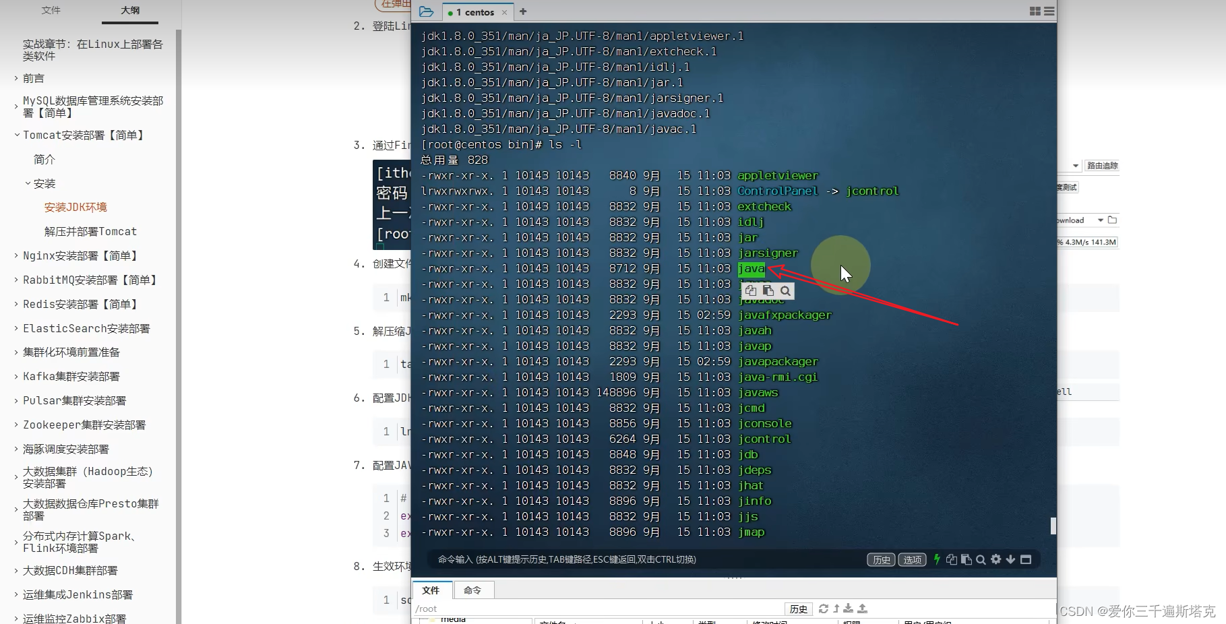
Task: Expand RabbitMQ安装部署 section
Action: pyautogui.click(x=16, y=280)
